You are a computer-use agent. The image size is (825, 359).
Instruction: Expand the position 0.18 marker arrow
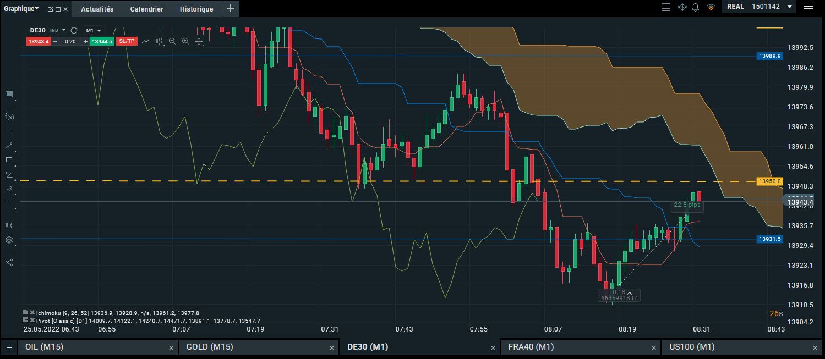[x=630, y=292]
